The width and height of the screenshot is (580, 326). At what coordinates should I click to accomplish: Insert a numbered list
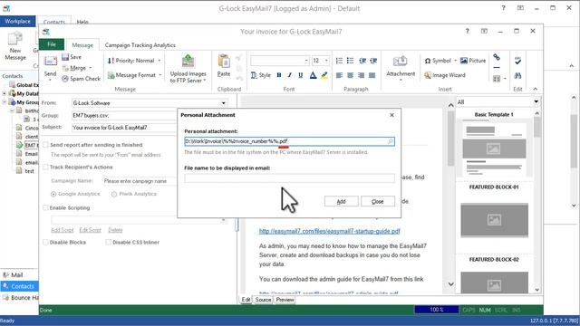pyautogui.click(x=339, y=61)
